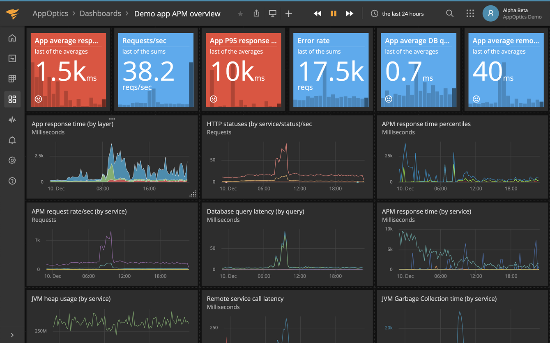
Task: Open the Alpha Beta account menu
Action: [490, 13]
